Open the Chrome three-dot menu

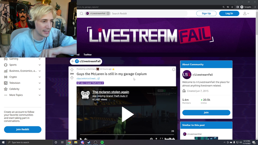coord(255,7)
